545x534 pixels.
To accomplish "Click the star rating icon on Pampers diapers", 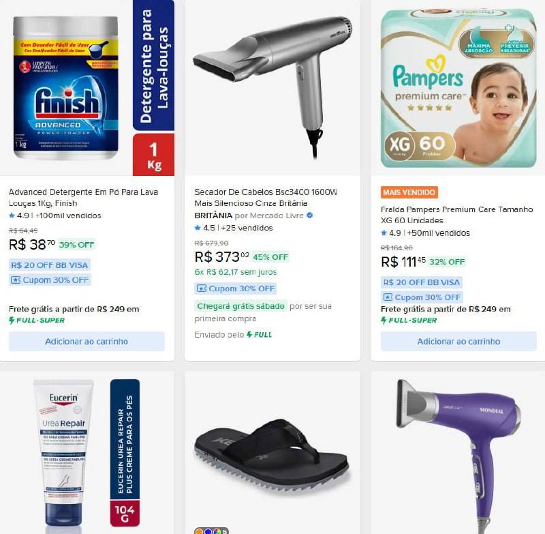I will click(384, 233).
